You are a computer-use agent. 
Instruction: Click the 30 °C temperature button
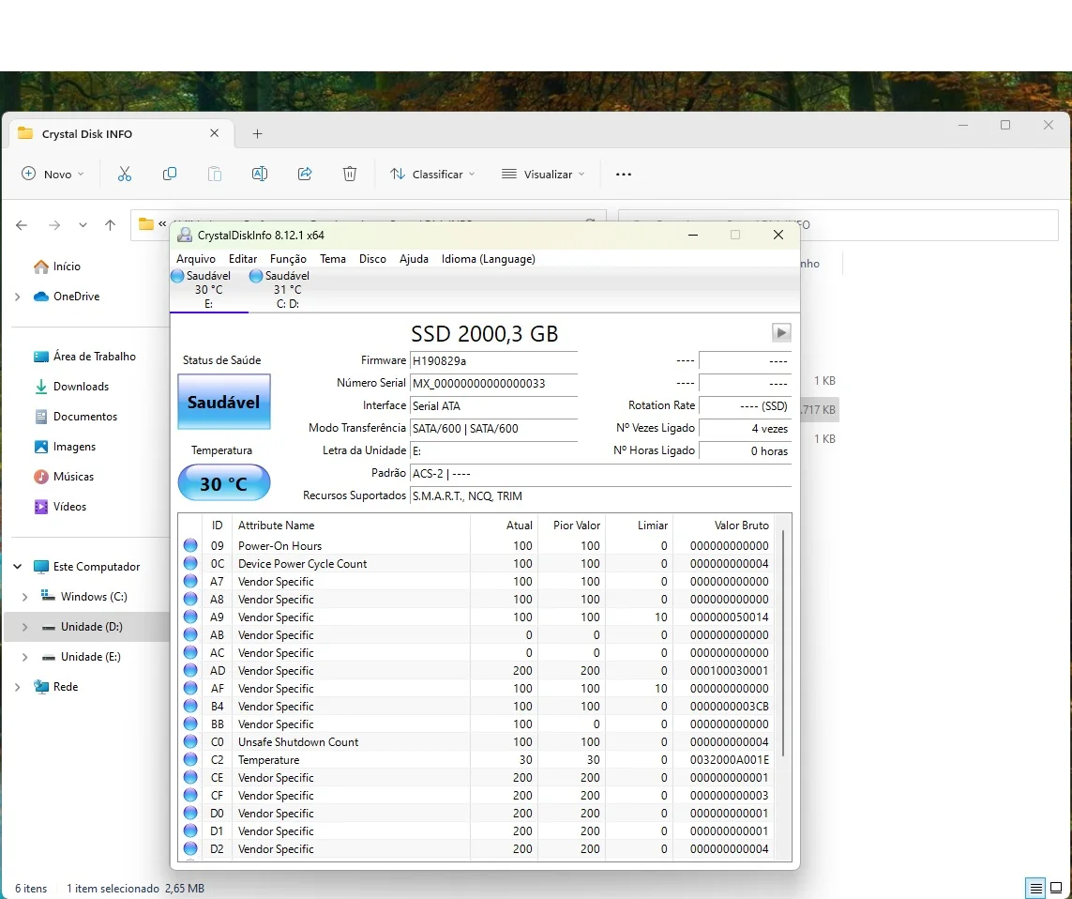pyautogui.click(x=224, y=484)
